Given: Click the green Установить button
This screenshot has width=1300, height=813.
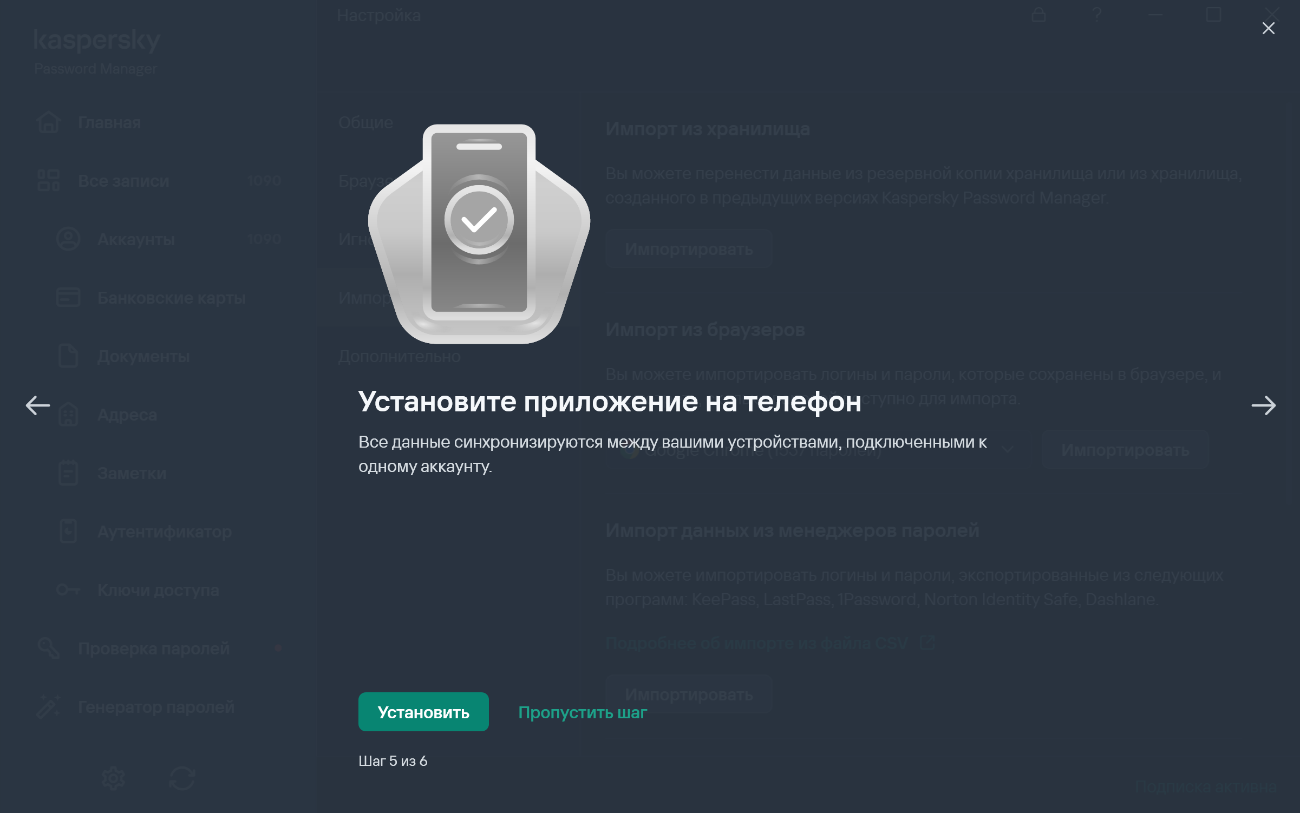Looking at the screenshot, I should click(x=423, y=712).
